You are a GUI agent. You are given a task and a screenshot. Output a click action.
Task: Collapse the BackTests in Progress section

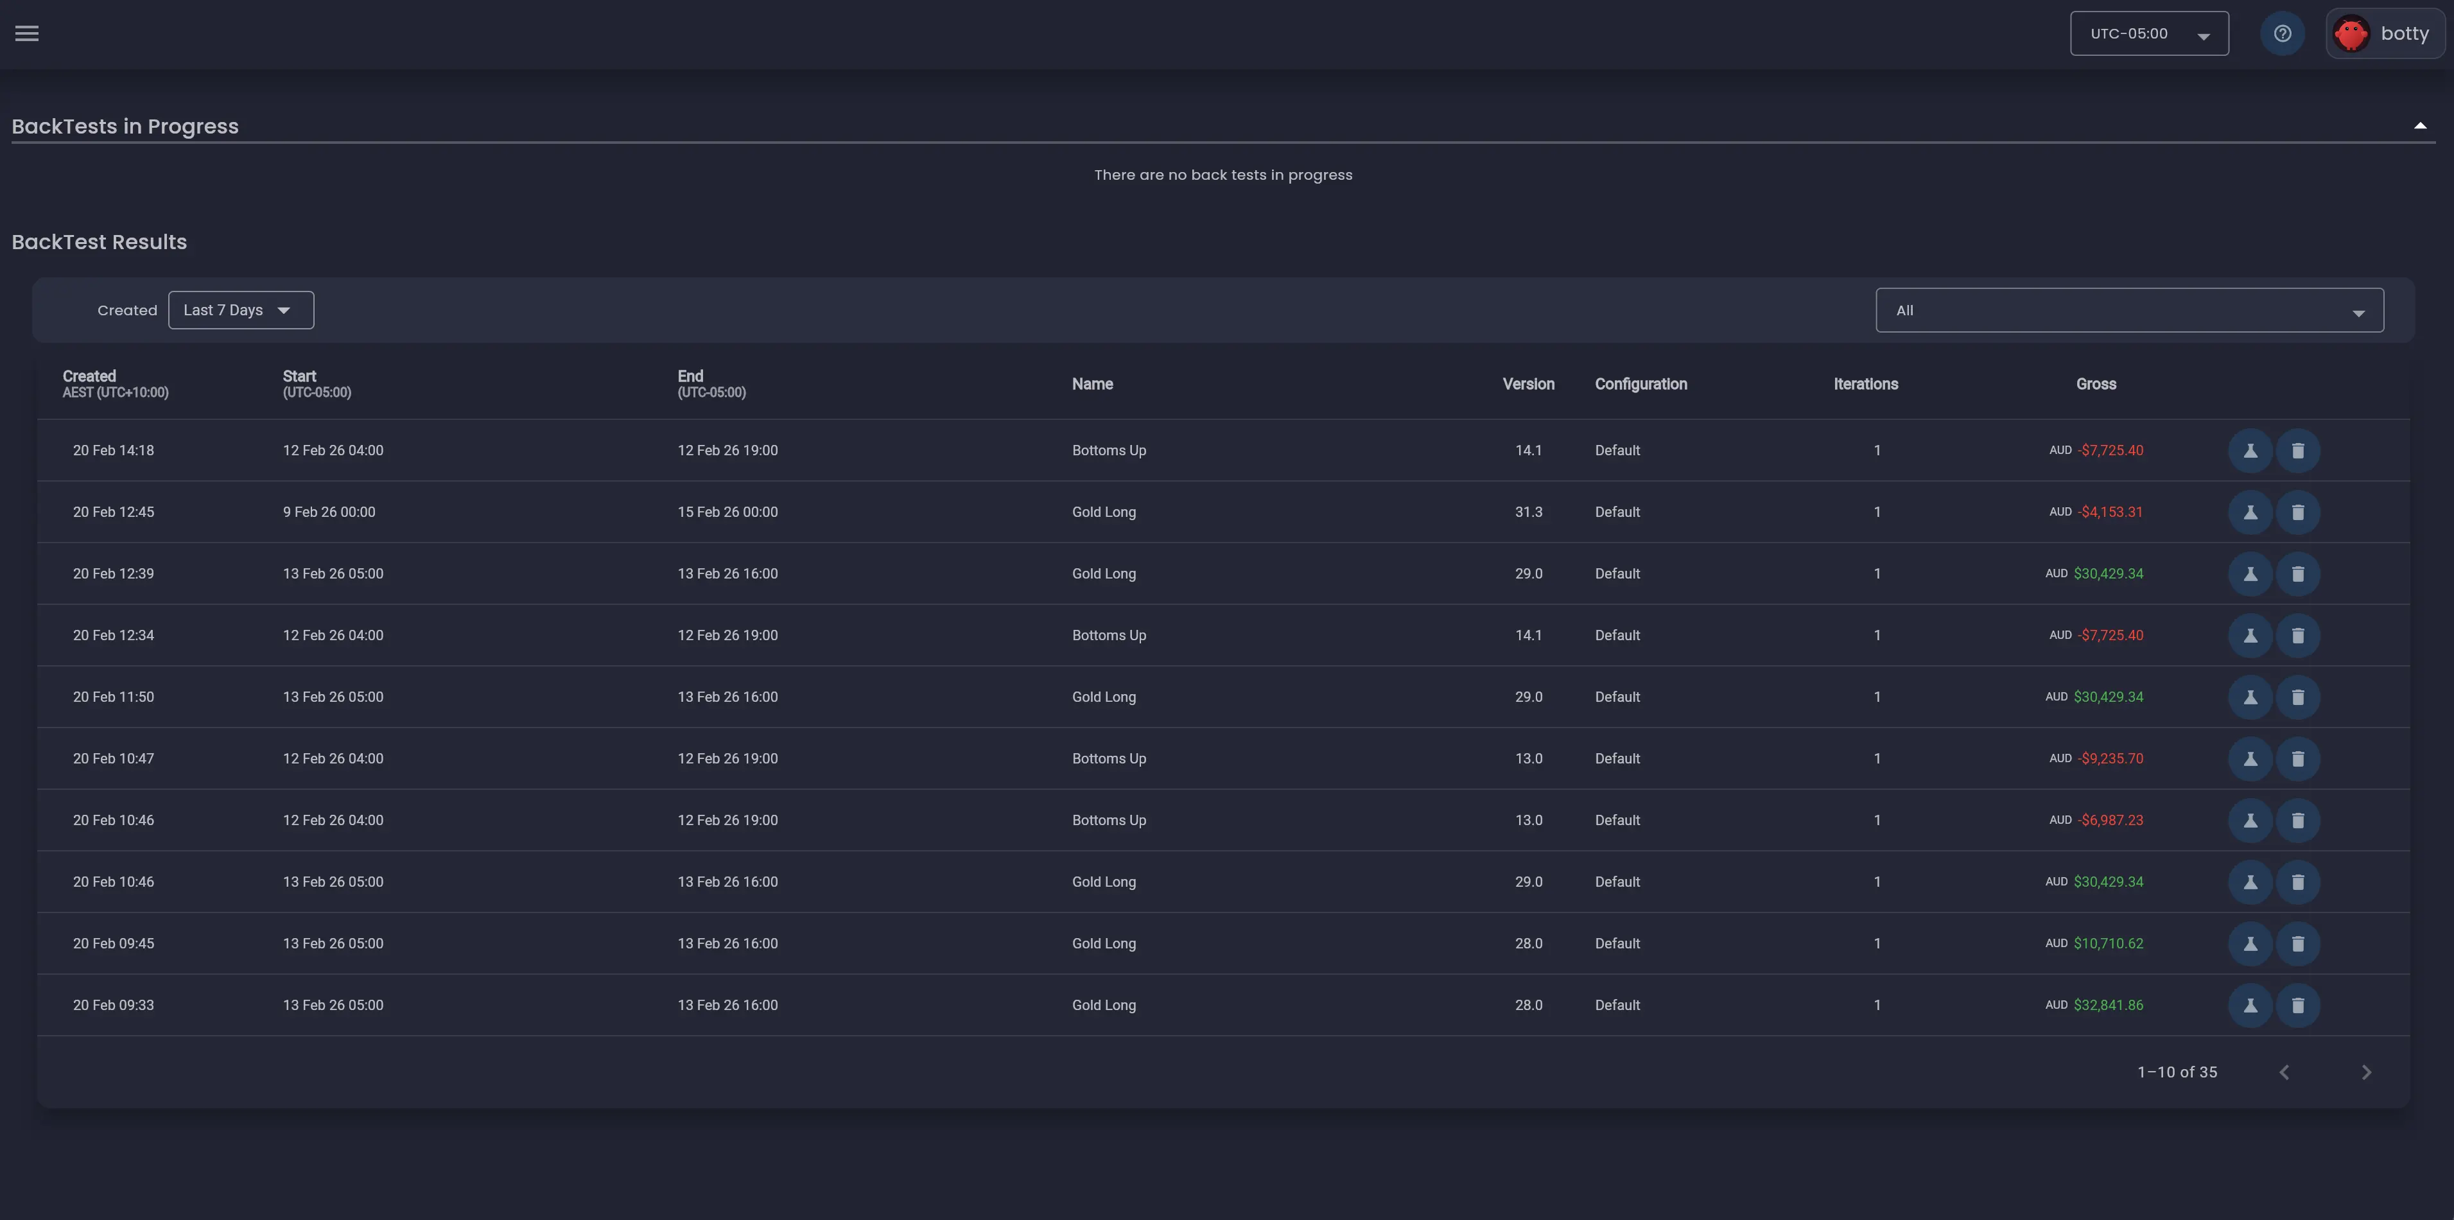(2421, 124)
